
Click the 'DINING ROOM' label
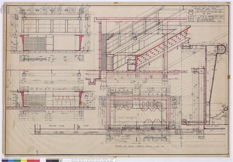coord(213,126)
